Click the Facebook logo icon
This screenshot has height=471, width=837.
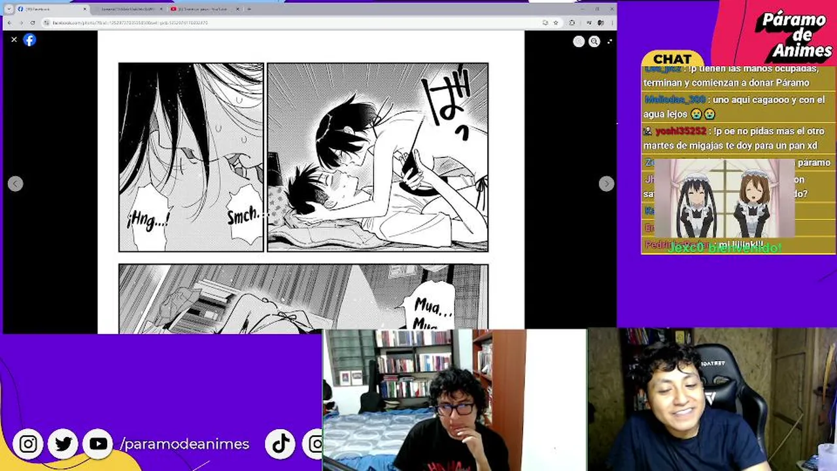pyautogui.click(x=29, y=40)
